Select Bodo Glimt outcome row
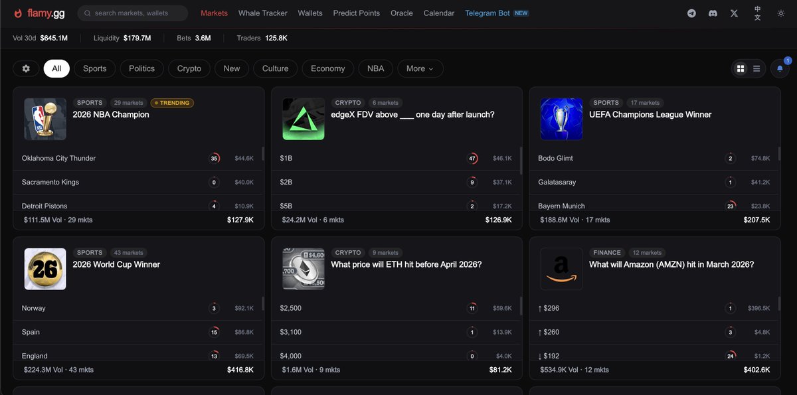Viewport: 797px width, 395px height. 655,158
